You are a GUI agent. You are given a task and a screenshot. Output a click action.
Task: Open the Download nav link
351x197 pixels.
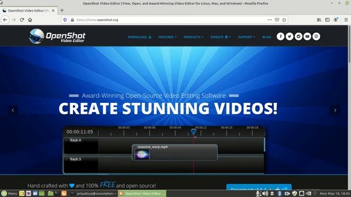(x=140, y=37)
